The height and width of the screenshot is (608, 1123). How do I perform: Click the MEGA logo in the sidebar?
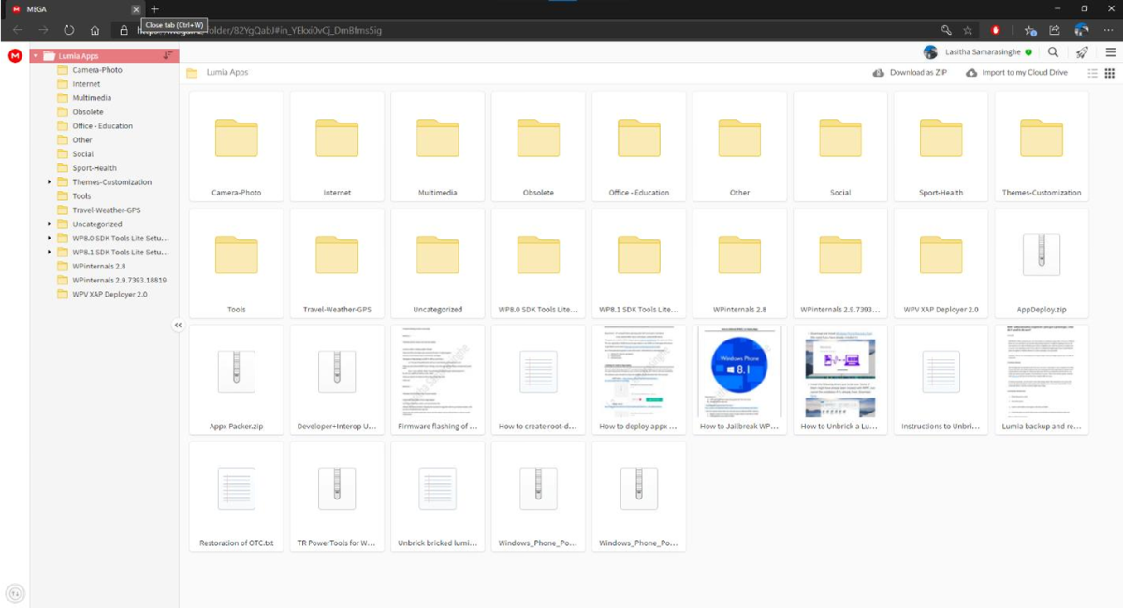coord(15,56)
